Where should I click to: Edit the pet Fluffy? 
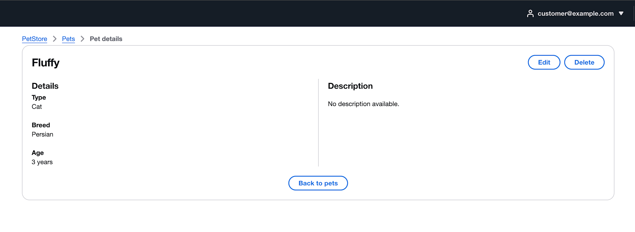tap(544, 62)
